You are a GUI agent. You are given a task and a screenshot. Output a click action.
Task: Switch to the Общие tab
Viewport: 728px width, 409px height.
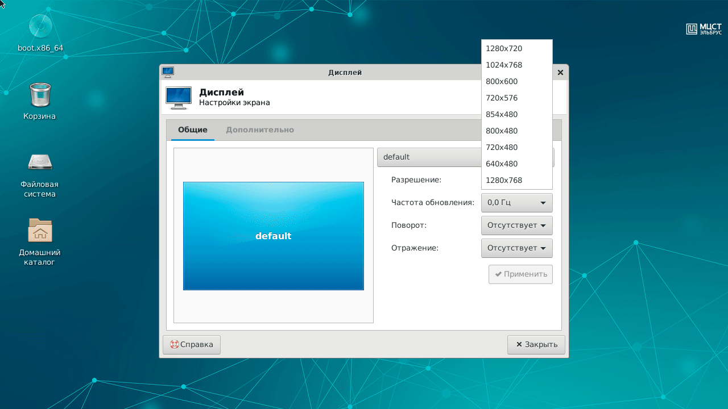(x=193, y=130)
